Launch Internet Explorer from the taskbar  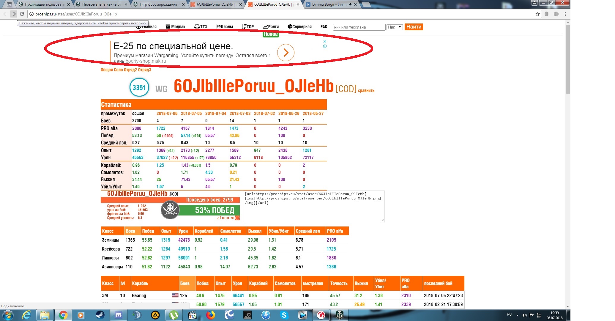click(x=26, y=315)
